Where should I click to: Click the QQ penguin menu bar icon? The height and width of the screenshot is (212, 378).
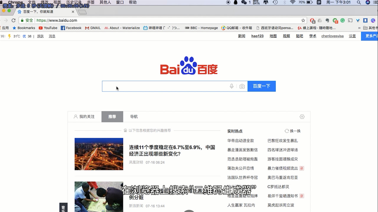click(x=236, y=2)
